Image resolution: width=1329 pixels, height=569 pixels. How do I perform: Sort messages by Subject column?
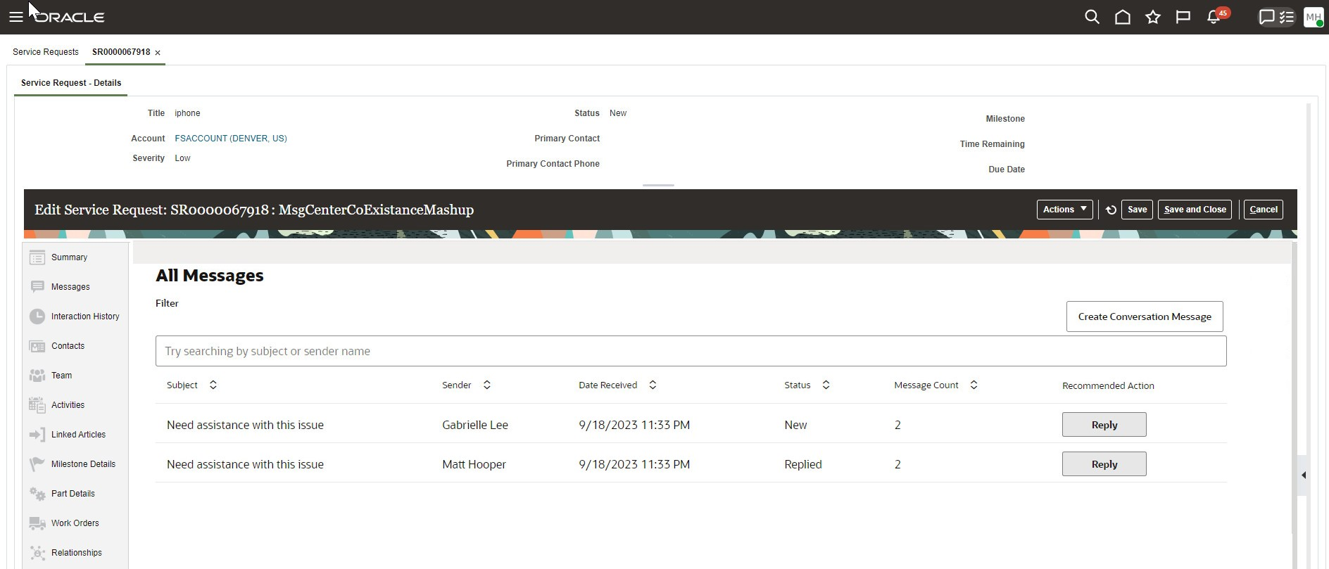pos(213,385)
